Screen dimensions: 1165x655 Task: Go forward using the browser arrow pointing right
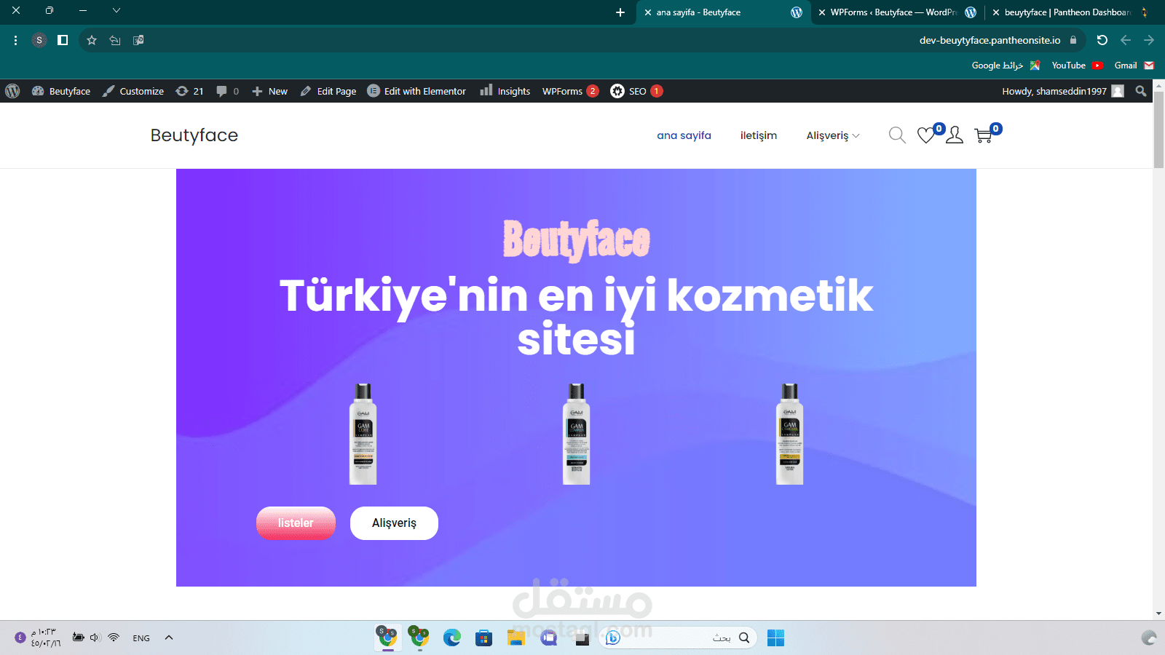[1149, 40]
